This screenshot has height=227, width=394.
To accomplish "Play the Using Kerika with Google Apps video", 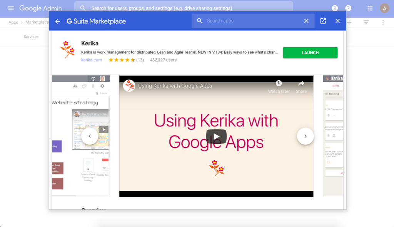I will [x=216, y=136].
